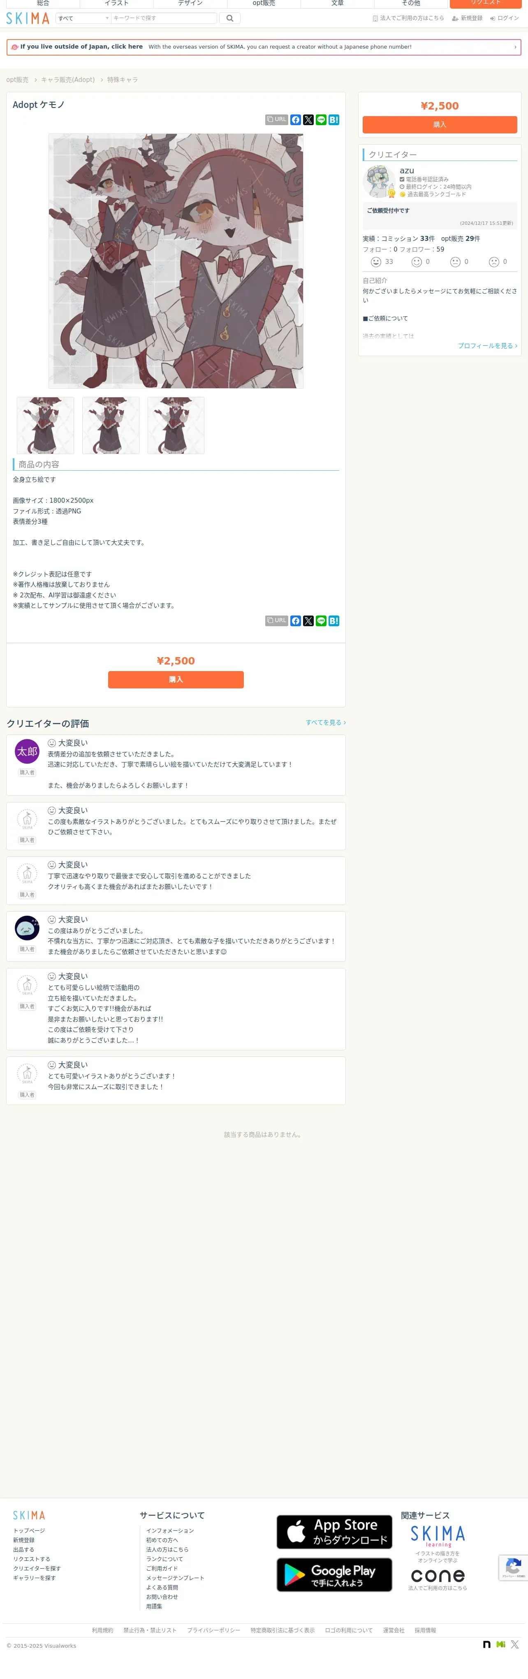Open the デザイン navigation tab

coord(190,3)
